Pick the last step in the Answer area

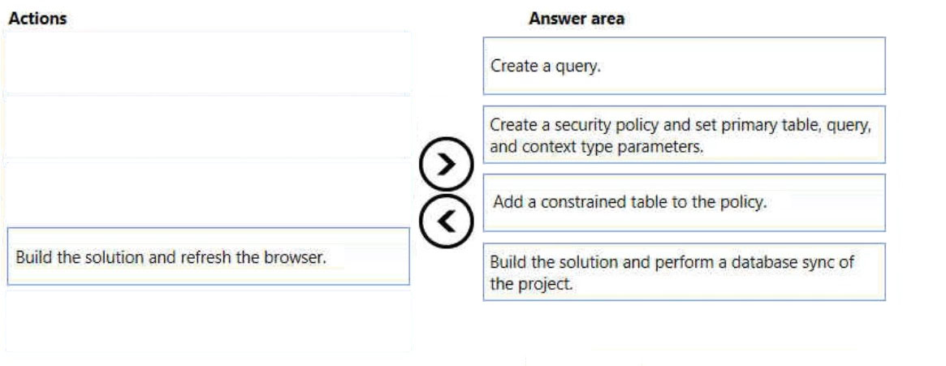[685, 272]
